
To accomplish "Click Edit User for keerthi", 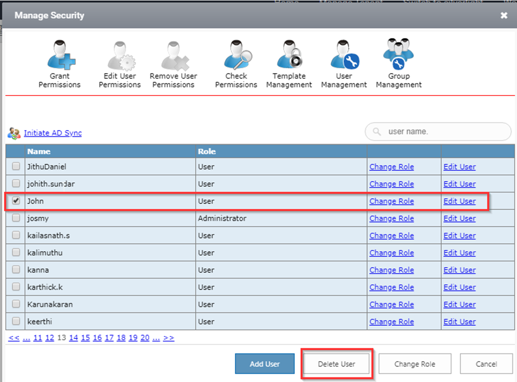I will point(460,322).
